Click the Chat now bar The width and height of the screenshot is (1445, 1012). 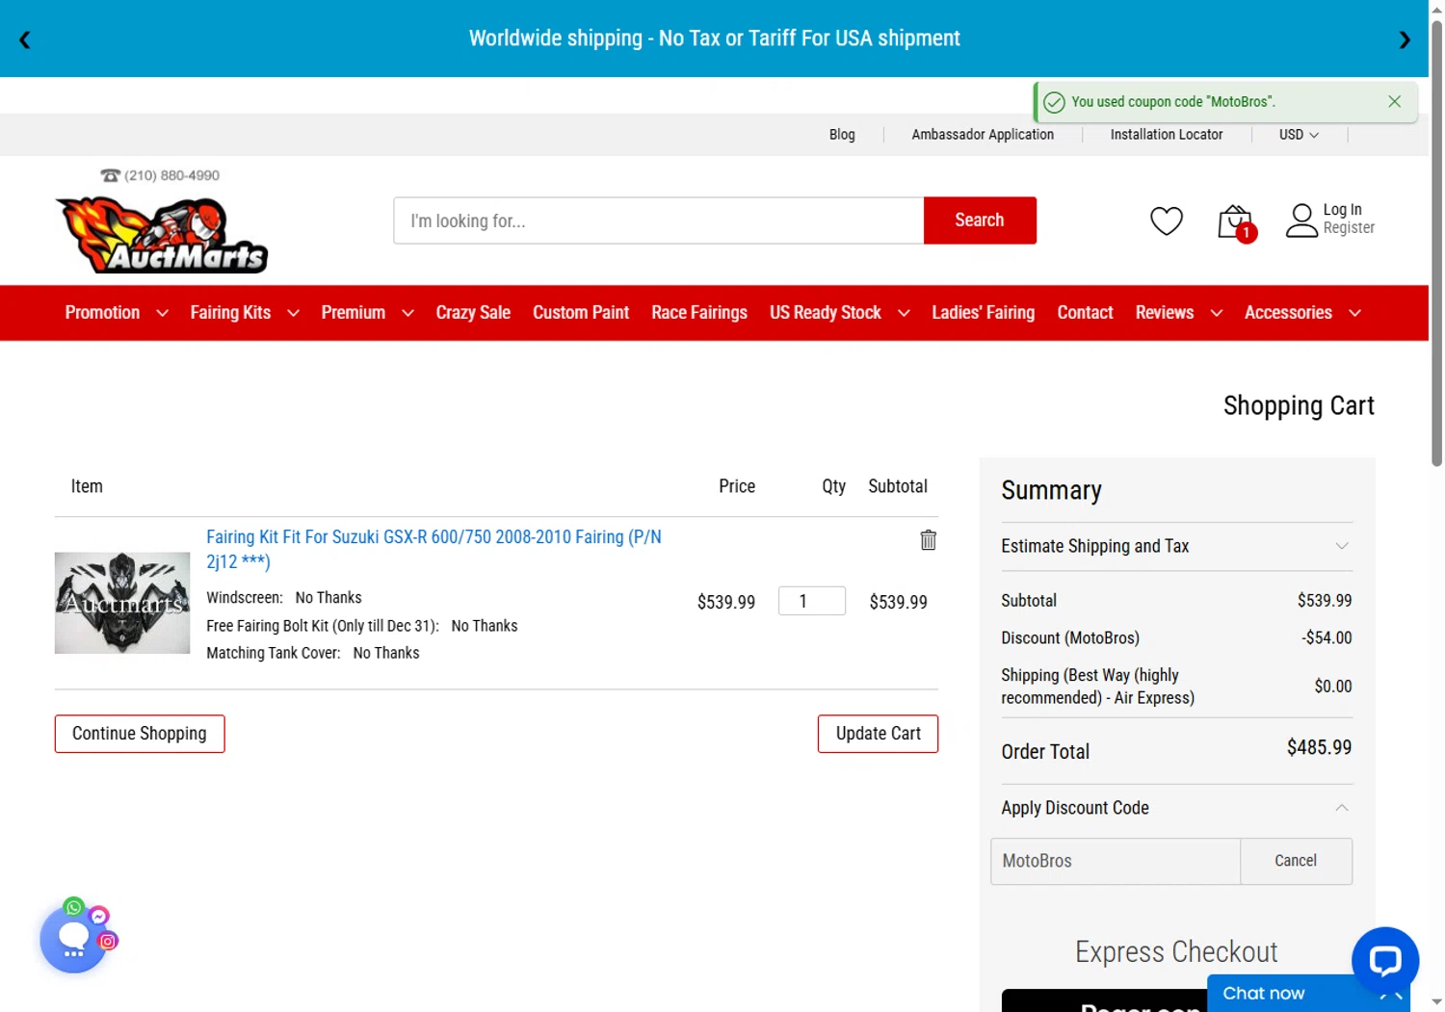coord(1308,993)
